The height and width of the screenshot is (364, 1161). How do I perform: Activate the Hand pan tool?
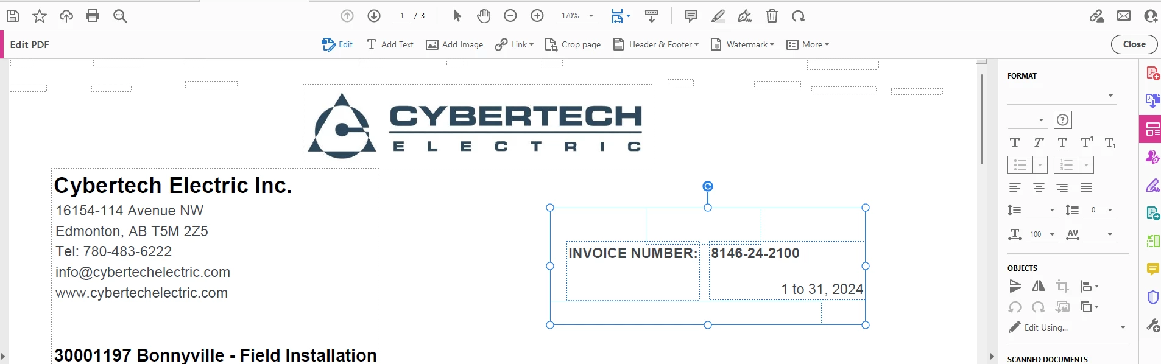484,16
